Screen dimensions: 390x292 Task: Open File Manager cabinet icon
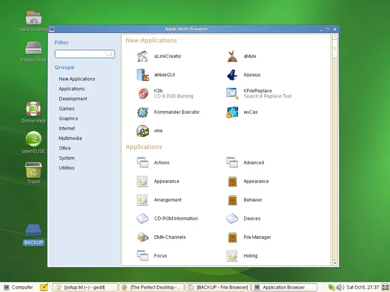point(233,237)
